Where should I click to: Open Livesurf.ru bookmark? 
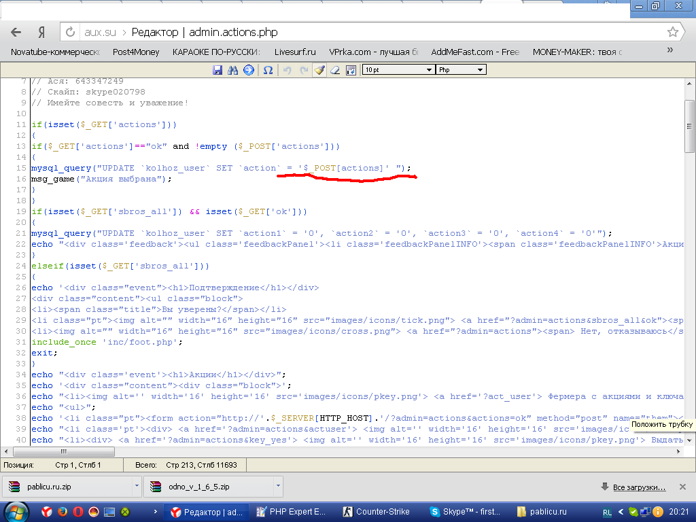point(295,52)
